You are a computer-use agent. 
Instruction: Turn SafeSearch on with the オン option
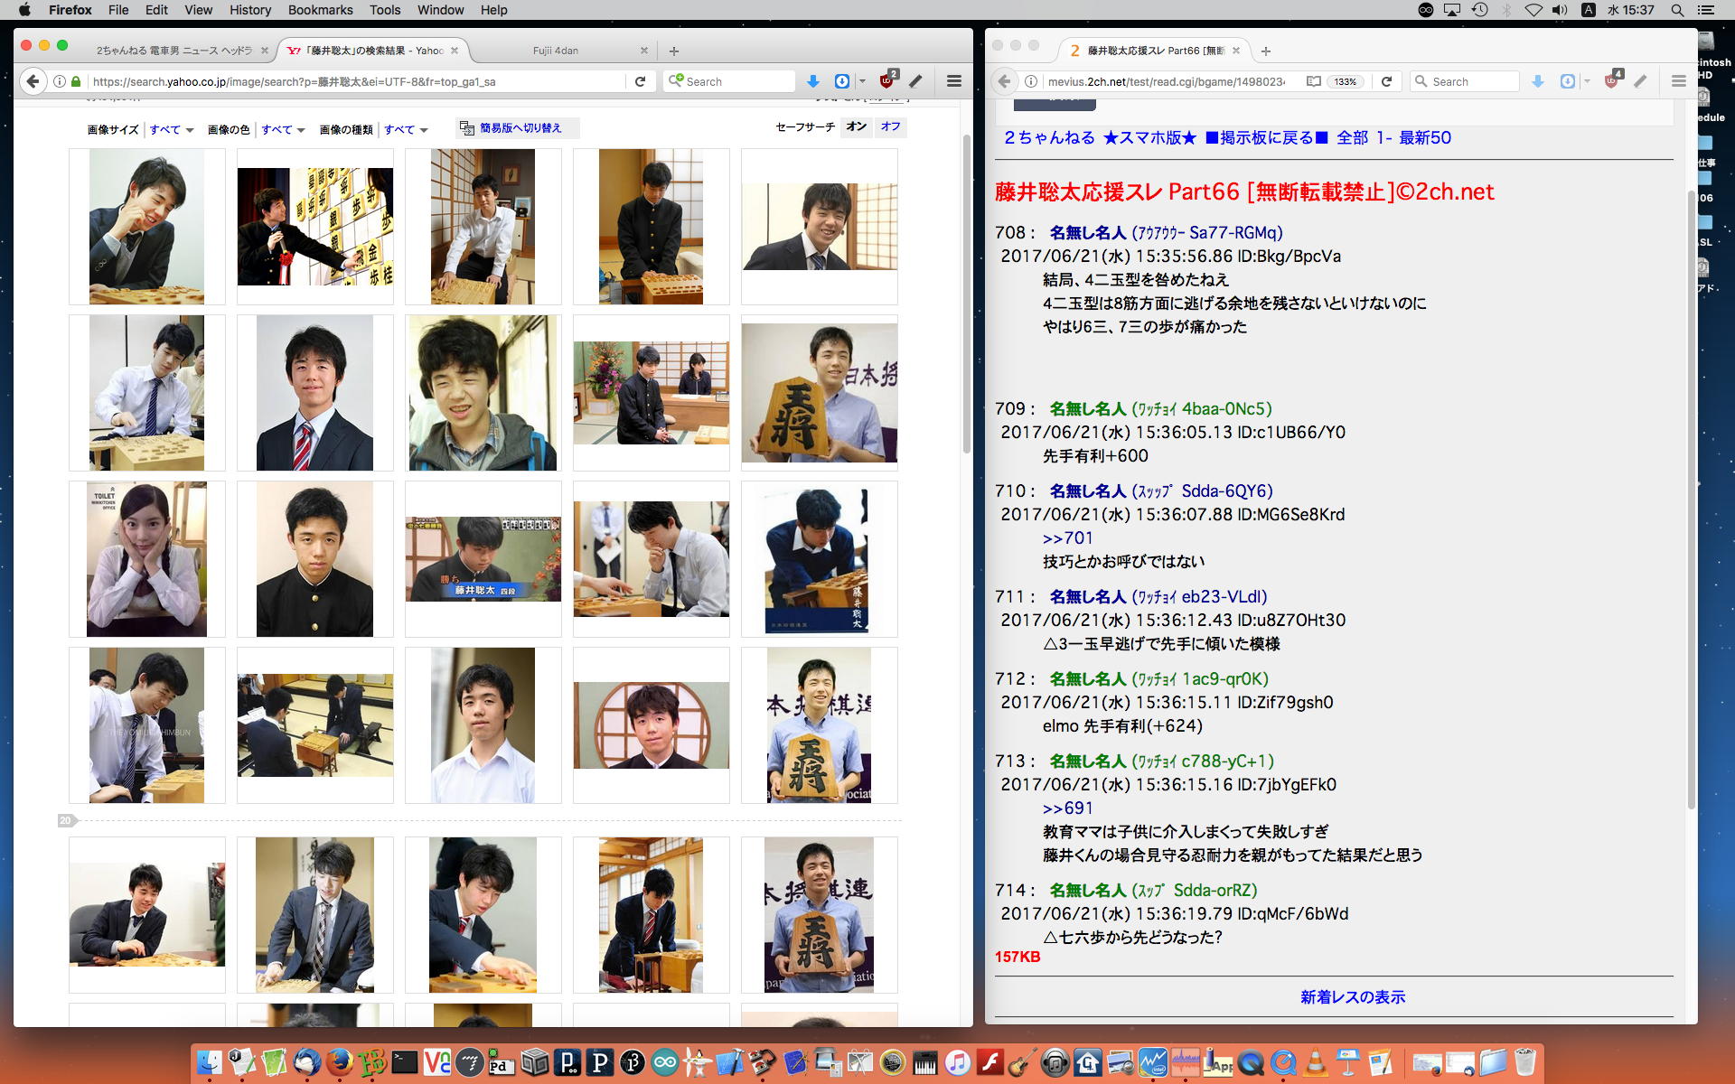(x=856, y=126)
